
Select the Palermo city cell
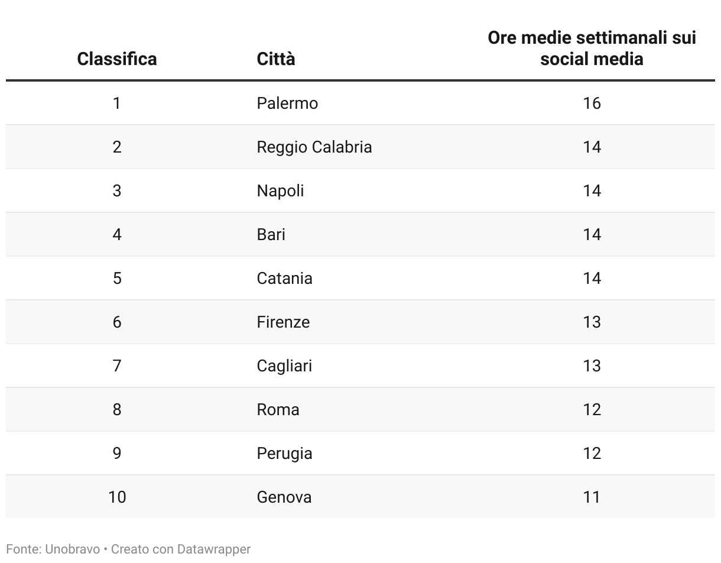pos(287,103)
